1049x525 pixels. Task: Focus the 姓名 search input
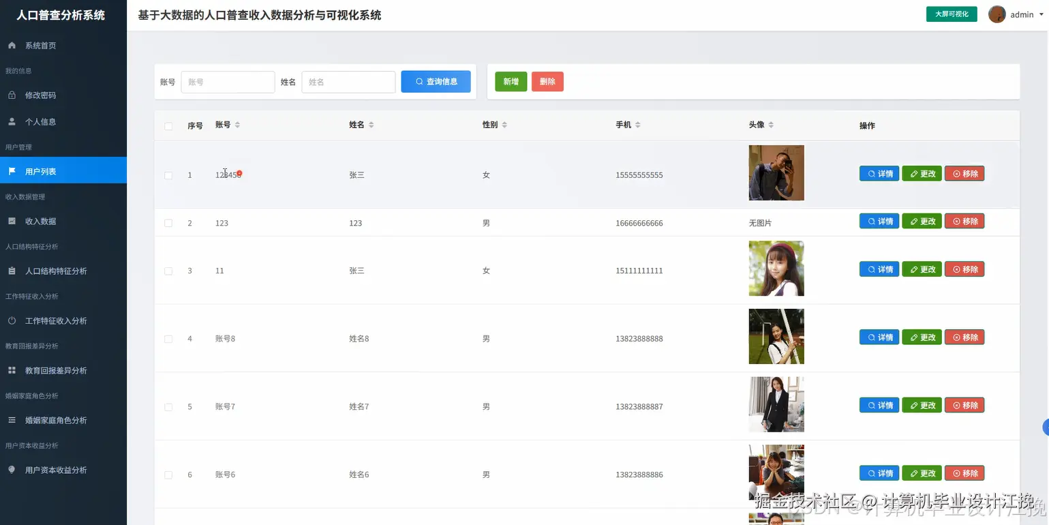click(348, 82)
